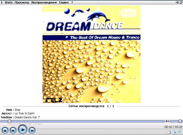Open the Сервис menu
The width and height of the screenshot is (183, 135).
coord(64,2)
